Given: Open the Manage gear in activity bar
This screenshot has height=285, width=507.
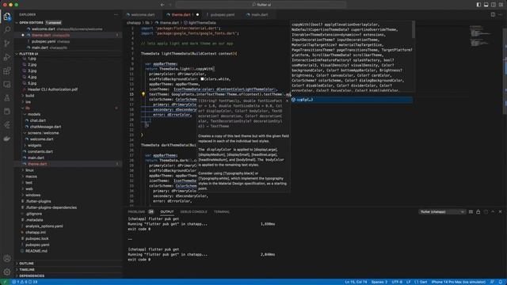Looking at the screenshot, I should click(x=7, y=272).
